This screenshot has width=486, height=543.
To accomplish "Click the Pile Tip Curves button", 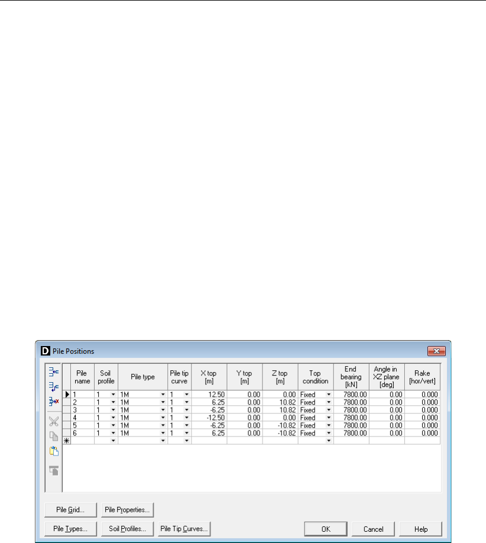I will coord(184,529).
